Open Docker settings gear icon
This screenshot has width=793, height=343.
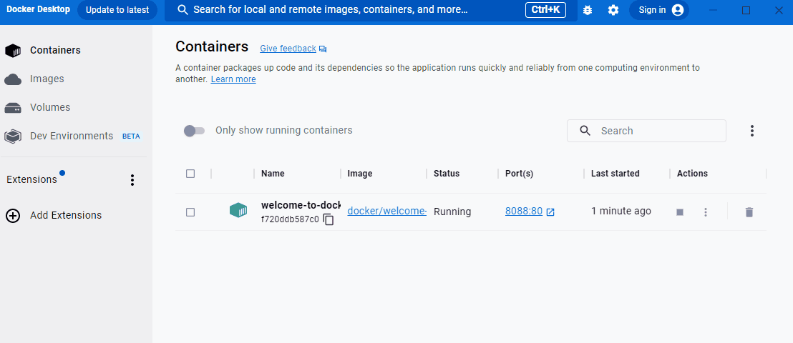(613, 10)
